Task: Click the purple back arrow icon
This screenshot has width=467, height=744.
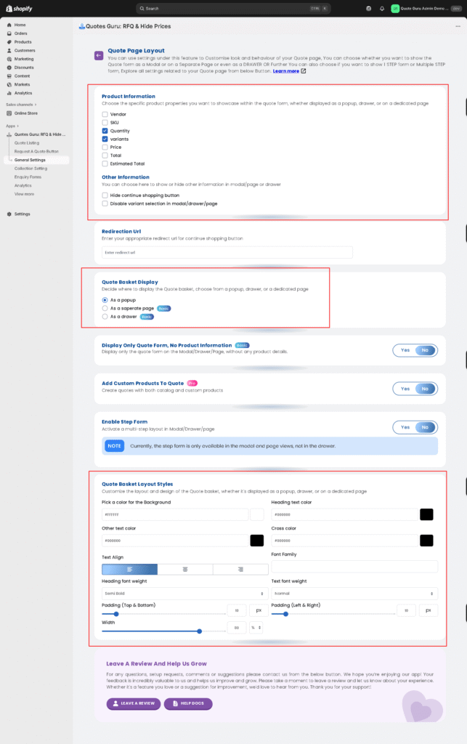Action: pyautogui.click(x=98, y=54)
